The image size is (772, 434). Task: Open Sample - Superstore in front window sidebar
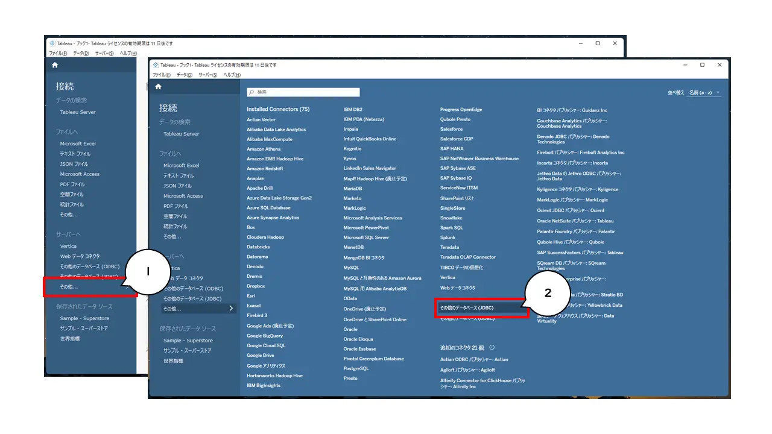188,341
